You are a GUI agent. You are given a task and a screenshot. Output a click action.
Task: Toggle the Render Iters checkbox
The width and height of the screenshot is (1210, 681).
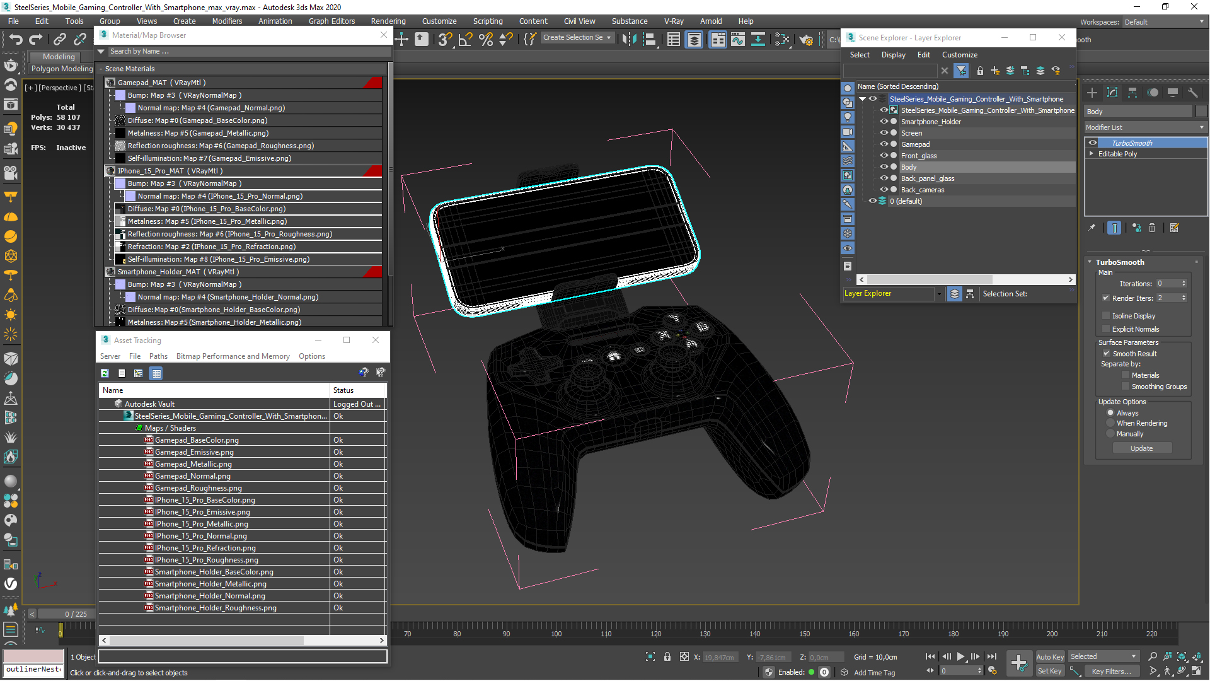[x=1106, y=298]
